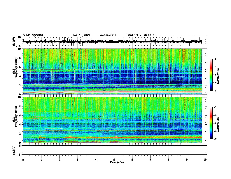Viewport: 231px width, 179px height.
Task: Click the 8 kHz tick of ch.1 spectrogram
Action: (x=20, y=58)
